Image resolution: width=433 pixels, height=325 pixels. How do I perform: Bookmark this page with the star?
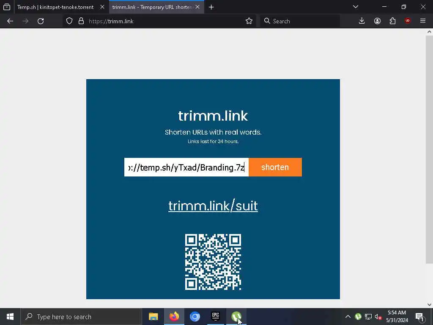tap(249, 21)
